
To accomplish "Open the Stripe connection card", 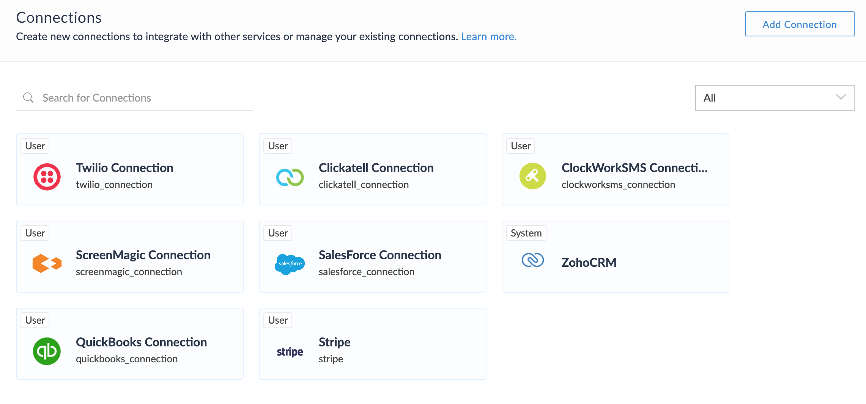I will [x=372, y=343].
